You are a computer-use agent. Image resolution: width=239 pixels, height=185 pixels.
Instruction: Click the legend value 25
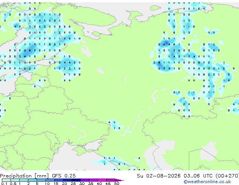coord(73,183)
